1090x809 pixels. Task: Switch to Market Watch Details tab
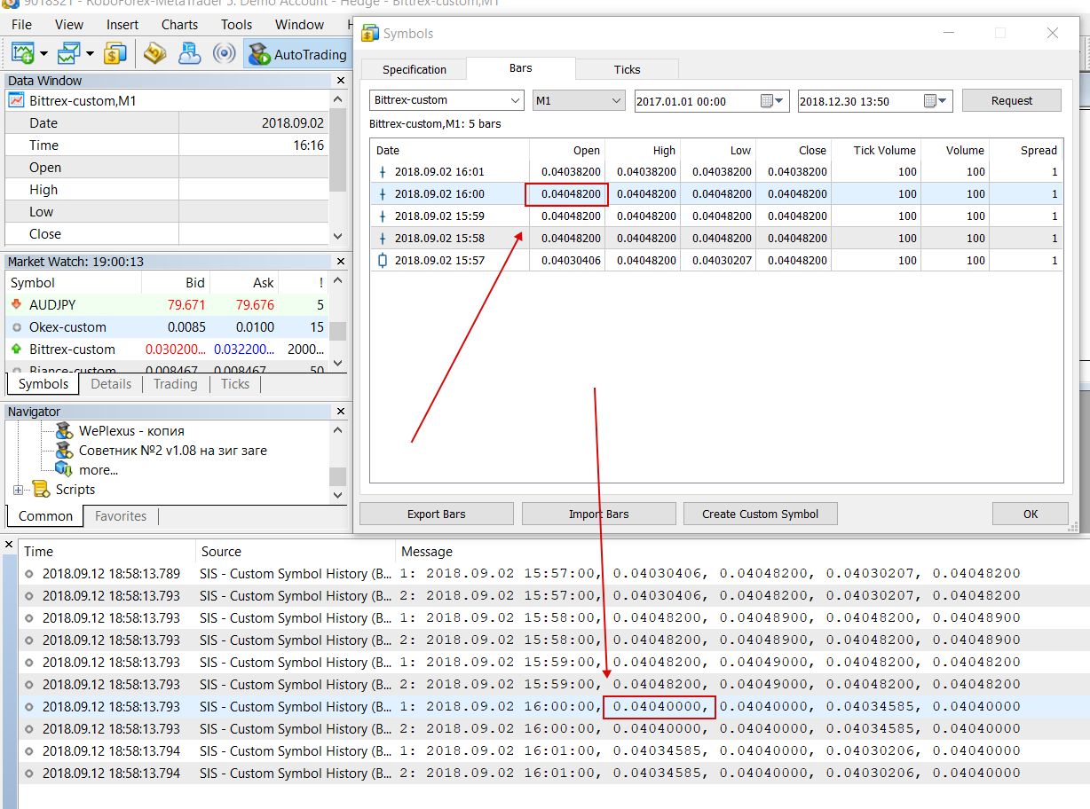111,384
